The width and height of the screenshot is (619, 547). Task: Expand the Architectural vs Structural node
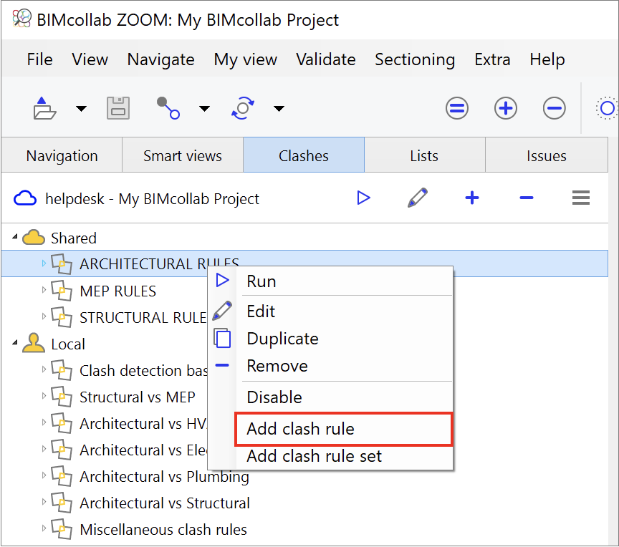pyautogui.click(x=44, y=502)
